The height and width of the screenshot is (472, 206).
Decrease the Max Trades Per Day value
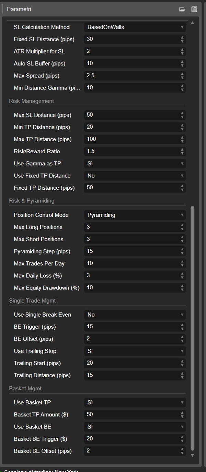(182, 265)
